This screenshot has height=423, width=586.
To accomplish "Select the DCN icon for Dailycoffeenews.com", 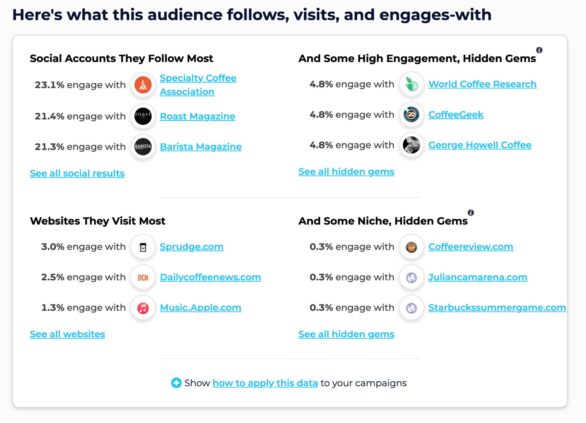I will coord(143,277).
